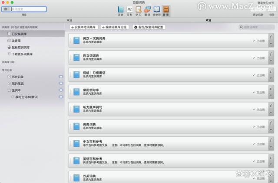Click the blue book icon of 常用例句库

[x=76, y=92]
